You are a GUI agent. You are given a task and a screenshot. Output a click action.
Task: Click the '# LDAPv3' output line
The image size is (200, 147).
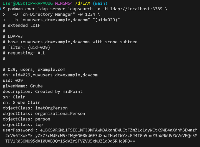[13, 36]
